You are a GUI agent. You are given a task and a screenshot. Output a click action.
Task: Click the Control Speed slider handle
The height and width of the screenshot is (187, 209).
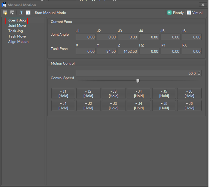click(x=138, y=81)
